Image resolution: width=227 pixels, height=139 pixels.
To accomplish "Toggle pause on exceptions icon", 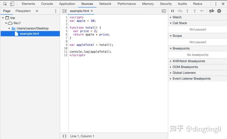I will click(219, 11).
